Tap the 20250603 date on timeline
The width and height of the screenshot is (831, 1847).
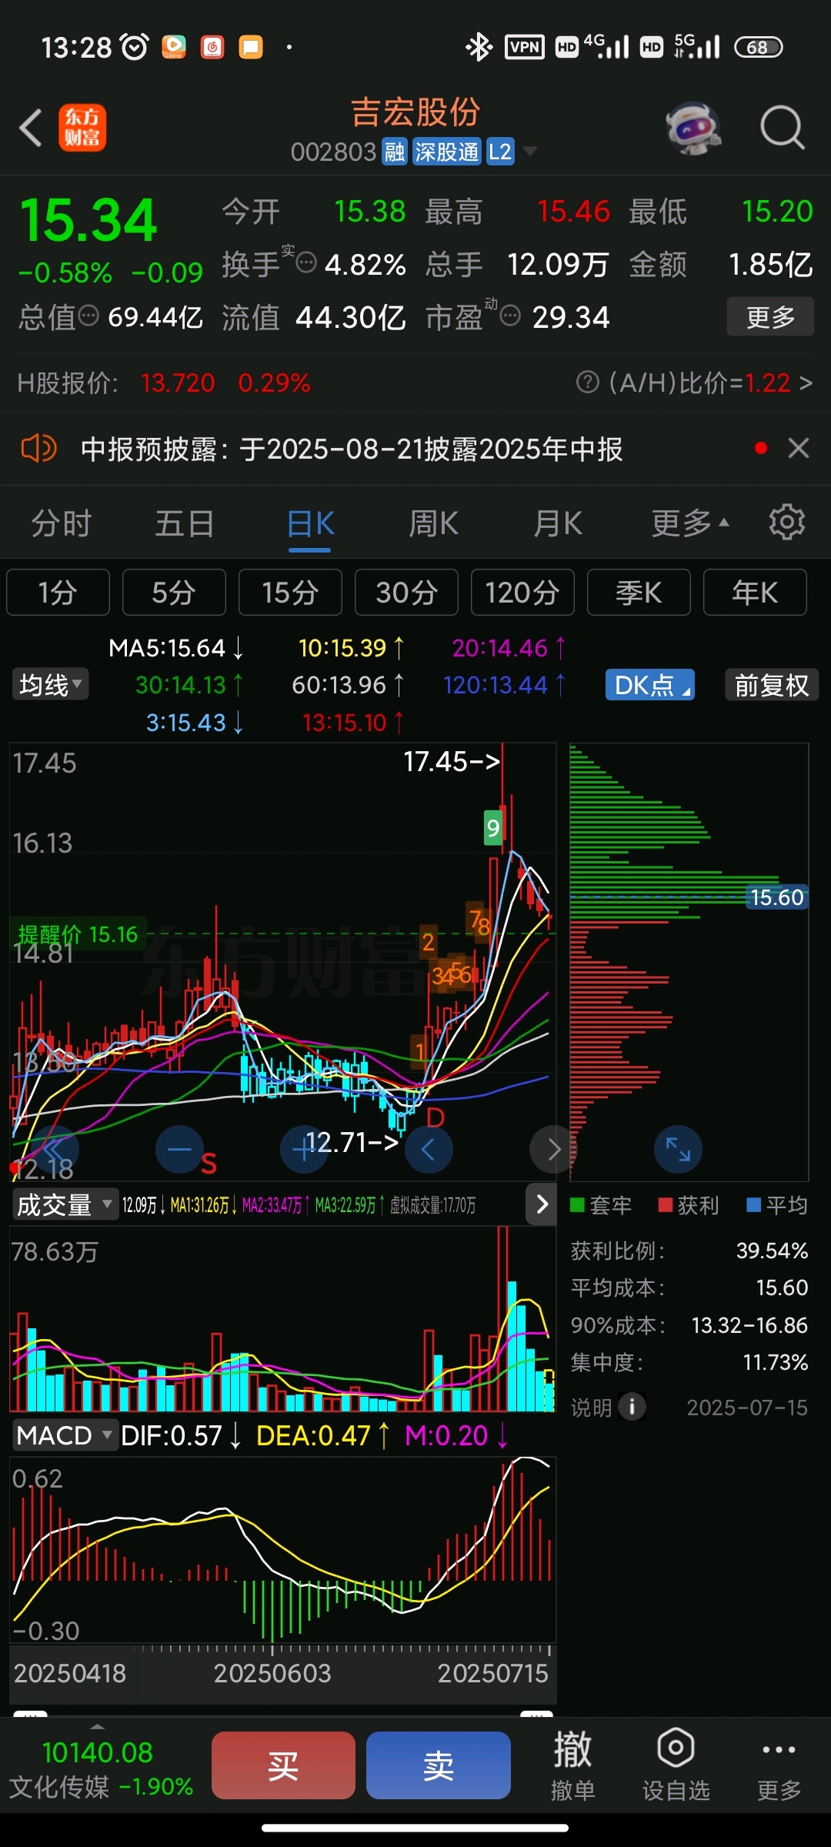(x=272, y=1673)
